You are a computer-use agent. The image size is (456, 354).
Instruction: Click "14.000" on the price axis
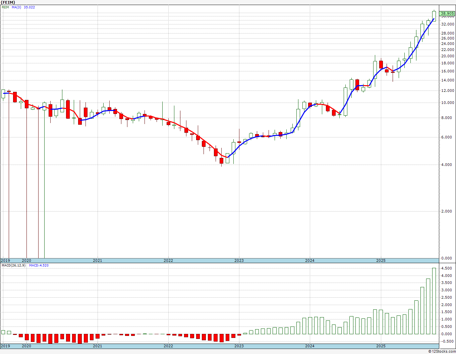click(448, 80)
